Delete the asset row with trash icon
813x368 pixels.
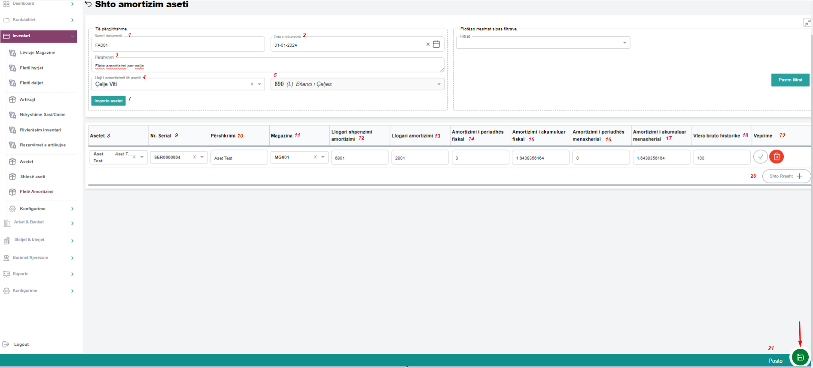pyautogui.click(x=776, y=157)
